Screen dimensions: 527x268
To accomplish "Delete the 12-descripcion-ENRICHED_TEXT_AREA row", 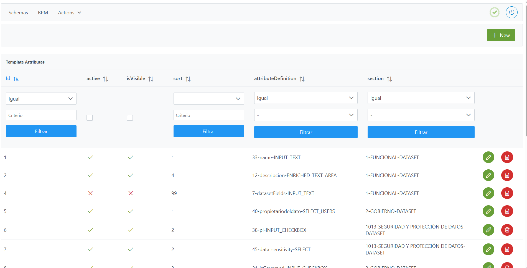I will point(507,175).
